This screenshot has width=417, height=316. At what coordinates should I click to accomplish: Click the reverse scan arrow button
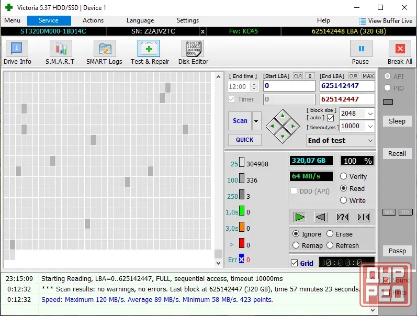[321, 217]
